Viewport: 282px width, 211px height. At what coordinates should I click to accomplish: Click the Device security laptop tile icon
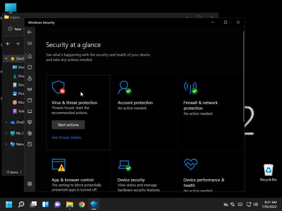pyautogui.click(x=124, y=165)
